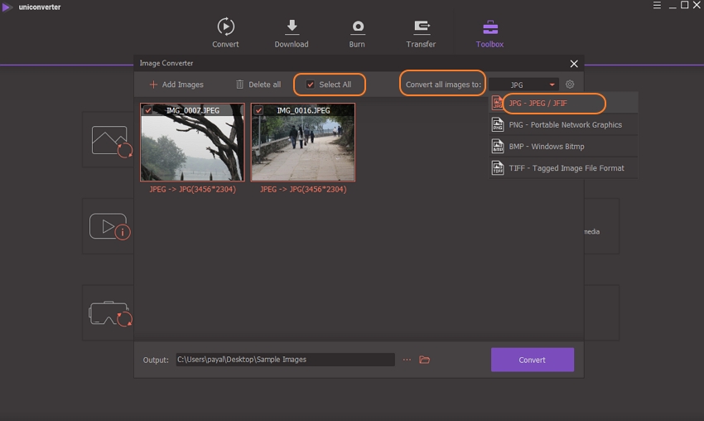Click the image converter icon in Toolbox

[109, 140]
